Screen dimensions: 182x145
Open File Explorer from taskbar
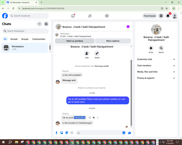[16, 142]
